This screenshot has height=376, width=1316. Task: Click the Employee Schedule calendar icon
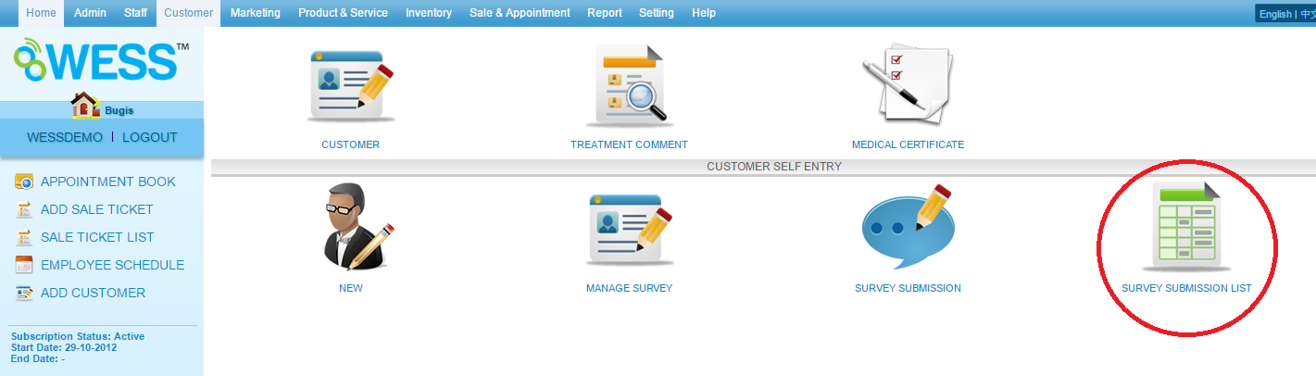[25, 265]
